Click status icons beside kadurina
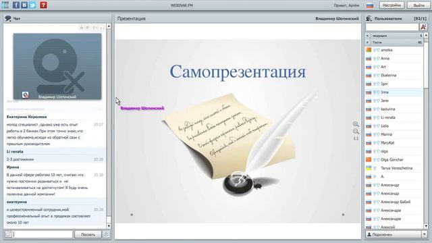Viewport: 432px width, 243px height. coord(377,109)
